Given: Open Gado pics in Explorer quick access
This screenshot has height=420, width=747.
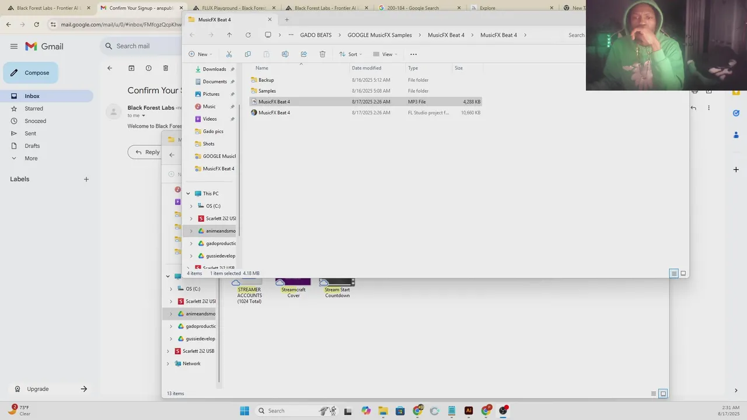Looking at the screenshot, I should coord(213,131).
